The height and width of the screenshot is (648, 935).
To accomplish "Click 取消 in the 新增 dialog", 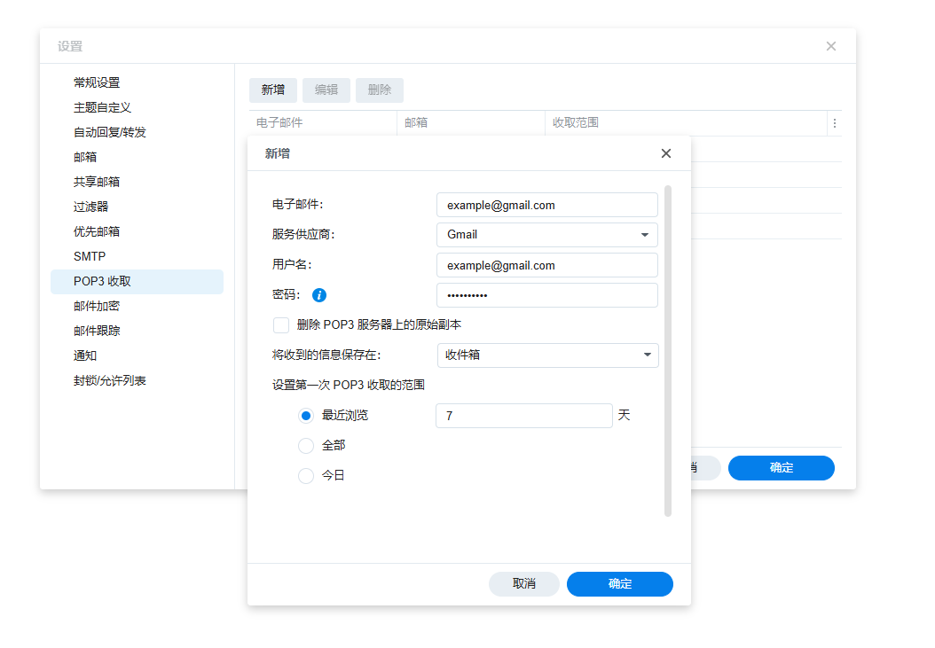I will [523, 584].
